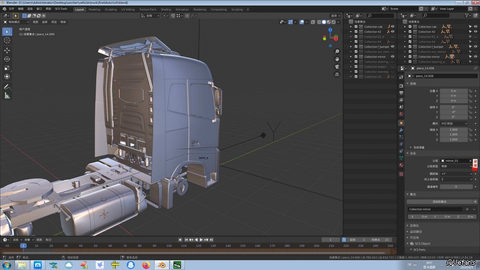Hide Collection f_bumper using its eye icon
480x270 pixels.
393,47
